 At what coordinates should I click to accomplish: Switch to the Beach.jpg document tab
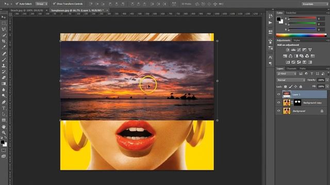[x=27, y=10]
